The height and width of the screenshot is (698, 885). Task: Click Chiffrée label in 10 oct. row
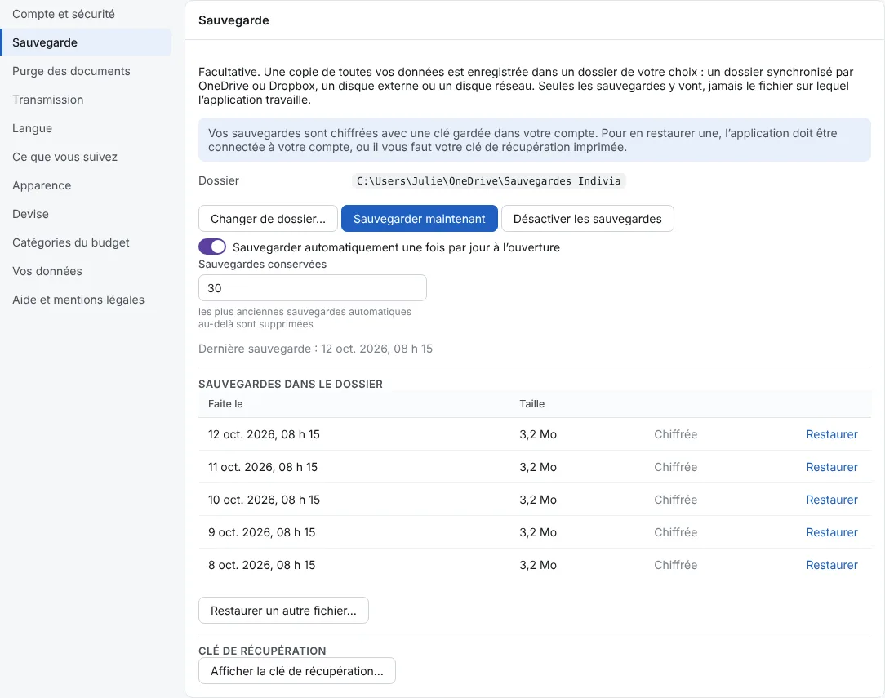(676, 500)
